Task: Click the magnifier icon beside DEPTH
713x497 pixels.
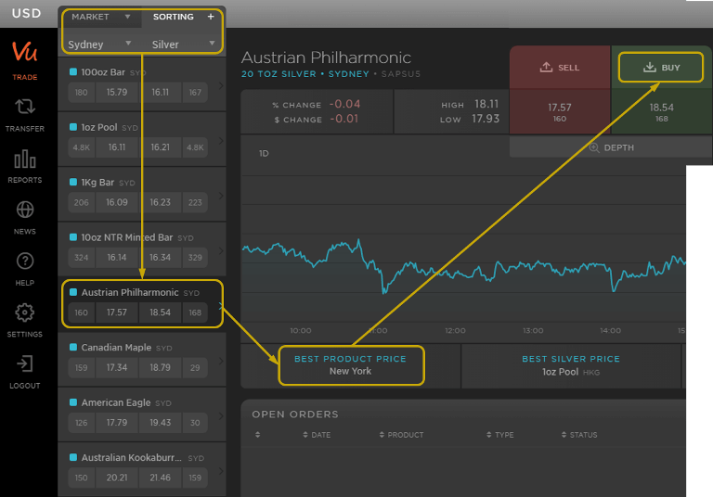Action: (x=594, y=147)
